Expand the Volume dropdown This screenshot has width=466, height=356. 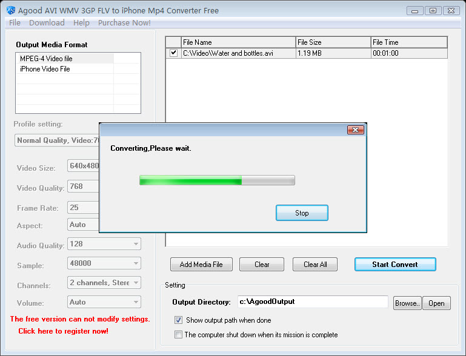[136, 302]
